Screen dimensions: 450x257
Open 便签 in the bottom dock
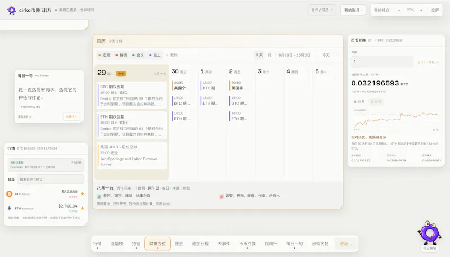[x=179, y=244]
